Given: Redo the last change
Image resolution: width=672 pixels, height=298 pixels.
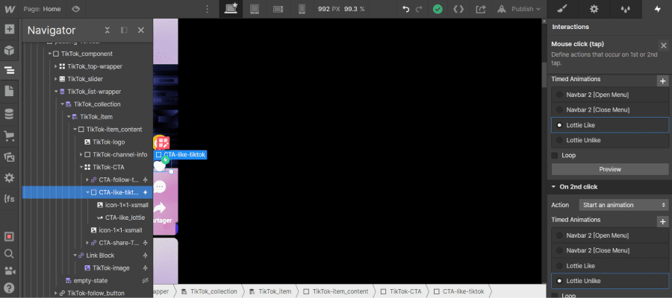Looking at the screenshot, I should (x=419, y=9).
